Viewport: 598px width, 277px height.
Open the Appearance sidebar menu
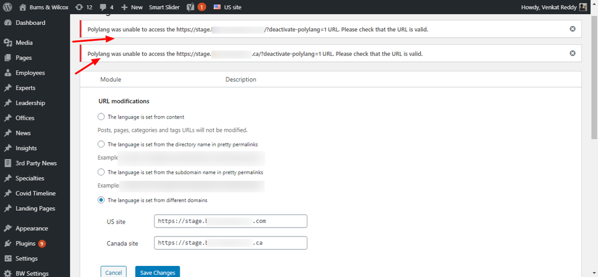31,229
